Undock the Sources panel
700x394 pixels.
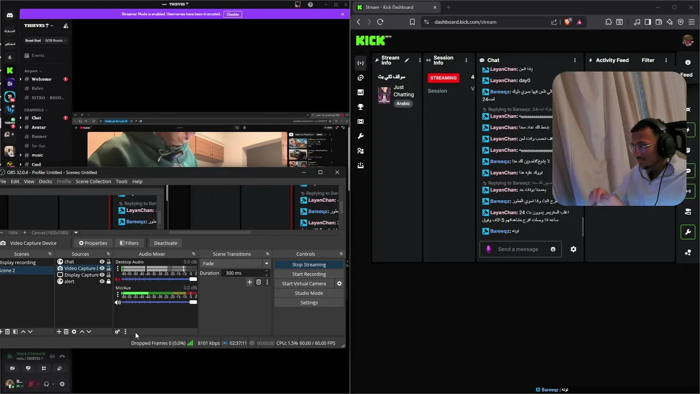tap(108, 254)
